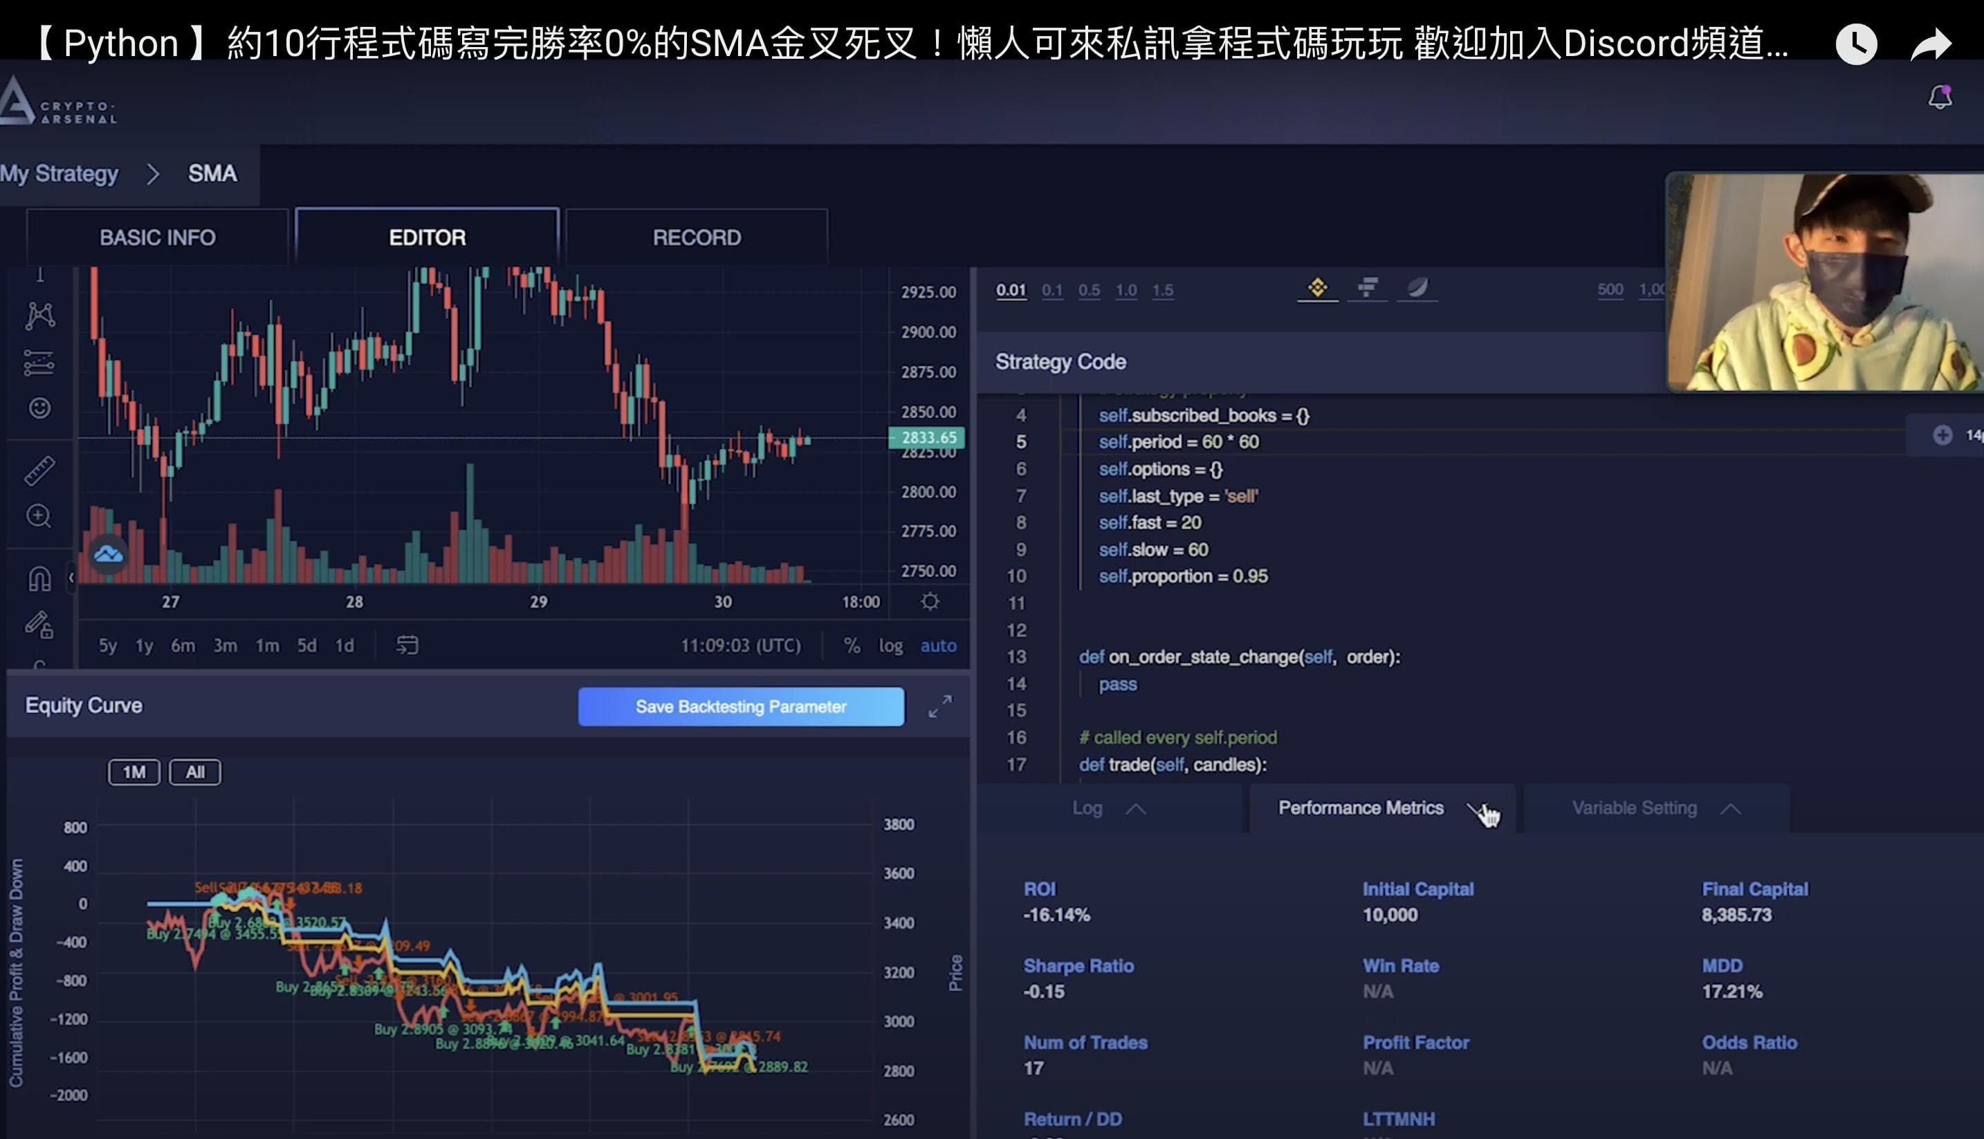Click the Save Backtesting Parameter button
Screen dimensions: 1984x1139
(x=741, y=707)
